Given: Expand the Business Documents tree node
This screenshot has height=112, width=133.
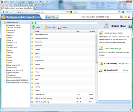Looking at the screenshot, I should (5, 28).
